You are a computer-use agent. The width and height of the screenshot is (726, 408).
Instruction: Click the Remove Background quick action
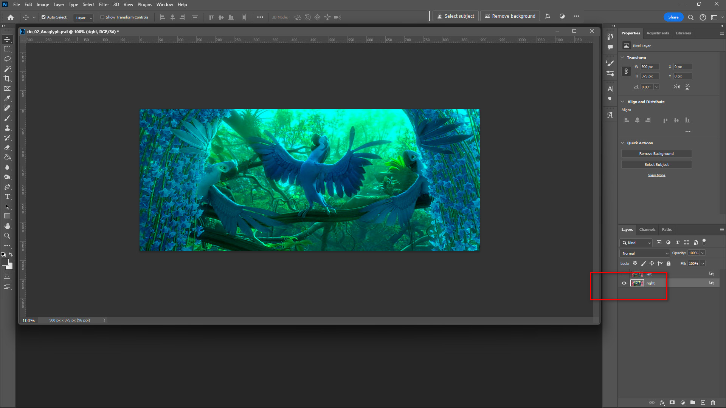pyautogui.click(x=656, y=153)
